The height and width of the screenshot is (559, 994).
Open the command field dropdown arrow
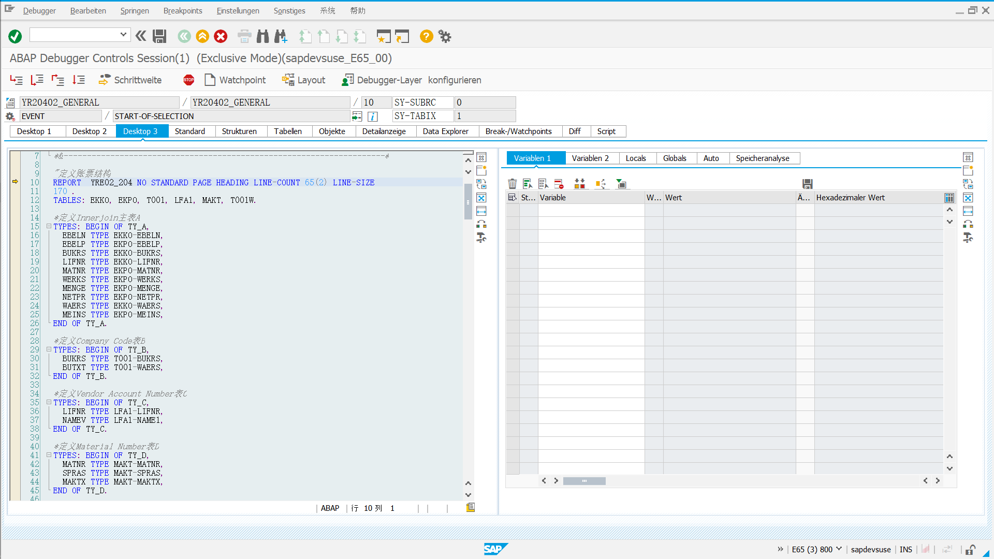123,35
